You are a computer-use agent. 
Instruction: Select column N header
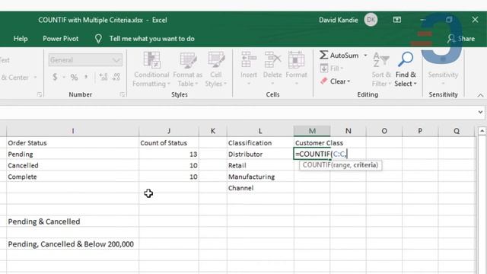click(x=349, y=131)
